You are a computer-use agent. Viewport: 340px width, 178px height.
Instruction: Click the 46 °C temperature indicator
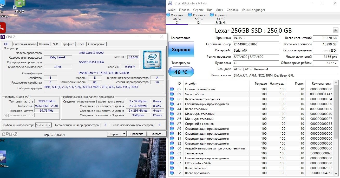[181, 72]
